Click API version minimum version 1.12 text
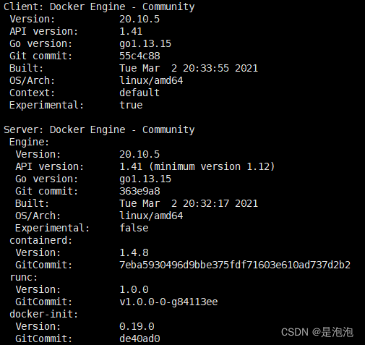The width and height of the screenshot is (365, 345). [x=212, y=166]
